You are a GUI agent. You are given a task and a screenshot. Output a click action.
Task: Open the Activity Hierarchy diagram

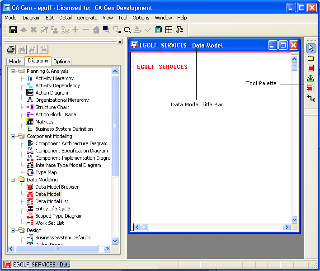(55, 78)
